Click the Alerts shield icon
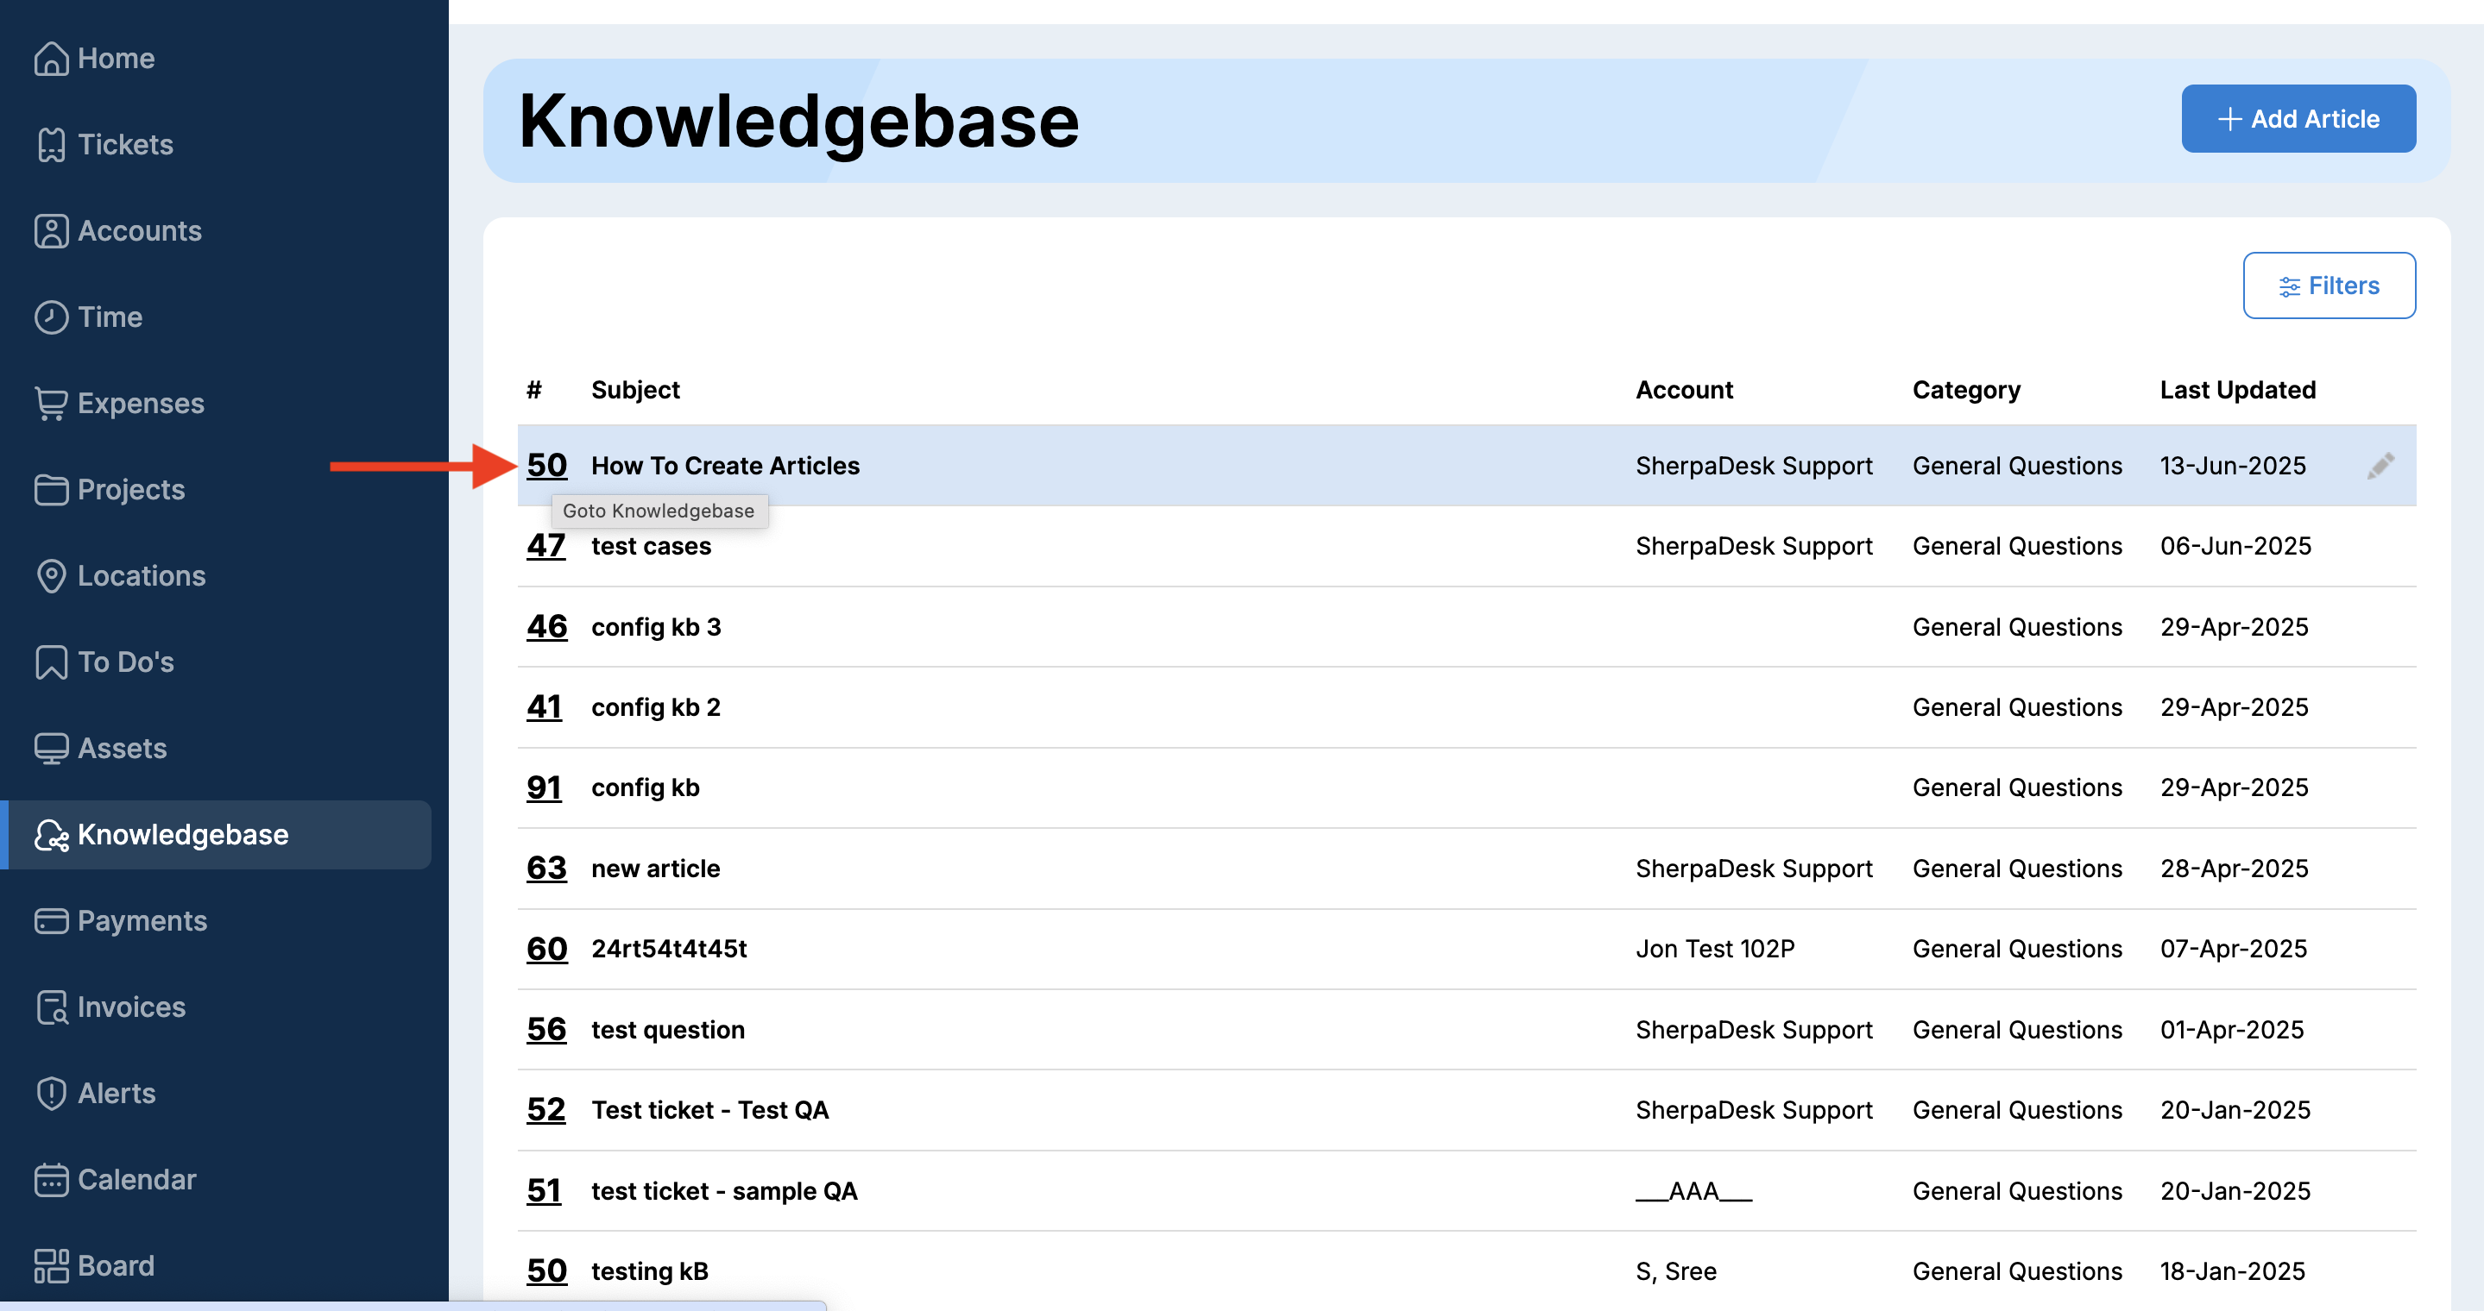The width and height of the screenshot is (2484, 1311). 51,1094
